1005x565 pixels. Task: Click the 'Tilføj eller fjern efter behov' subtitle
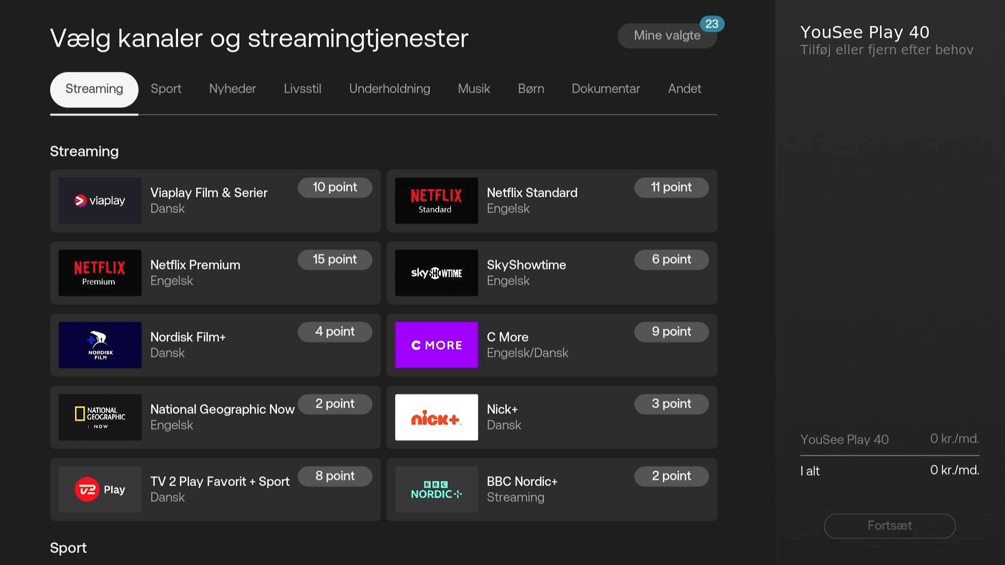[887, 50]
